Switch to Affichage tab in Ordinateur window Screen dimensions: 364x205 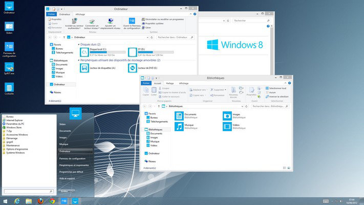(x=80, y=14)
